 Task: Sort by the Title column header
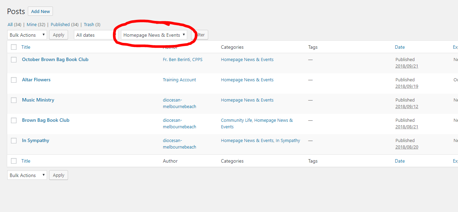click(x=26, y=47)
